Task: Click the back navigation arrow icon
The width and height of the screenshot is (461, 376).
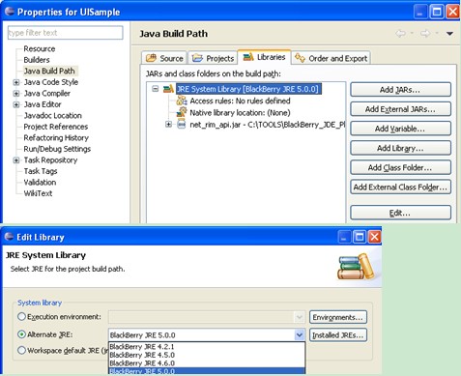Action: (400, 33)
